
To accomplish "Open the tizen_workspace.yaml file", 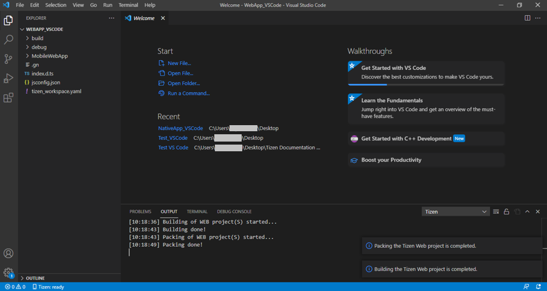I will [x=56, y=91].
